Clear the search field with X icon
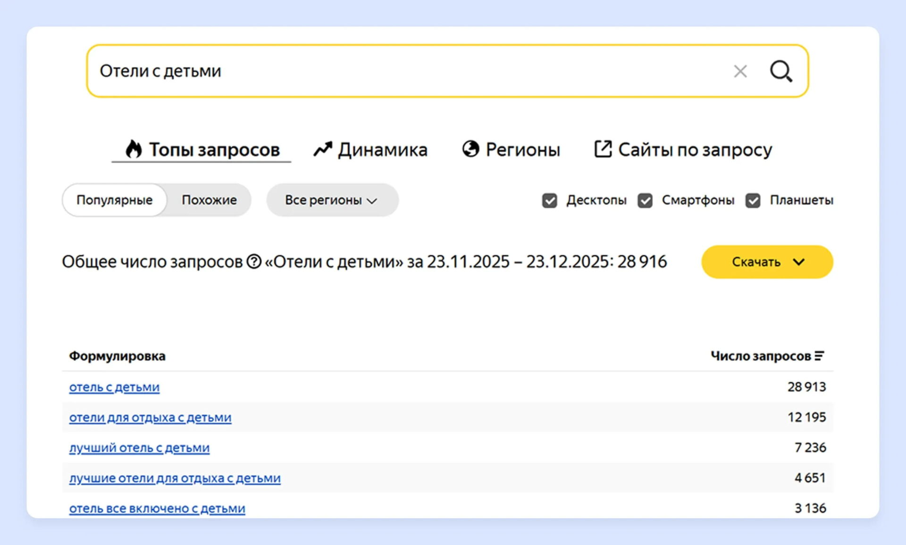This screenshot has height=545, width=906. (x=740, y=71)
